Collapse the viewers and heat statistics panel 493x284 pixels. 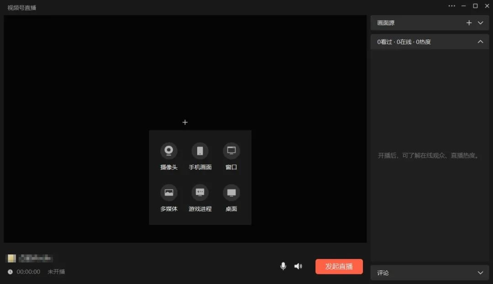[x=480, y=42]
